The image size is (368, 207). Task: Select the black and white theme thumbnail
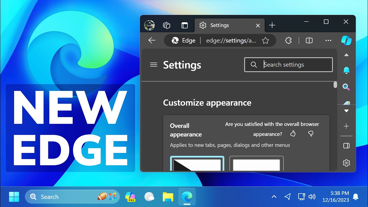(197, 164)
